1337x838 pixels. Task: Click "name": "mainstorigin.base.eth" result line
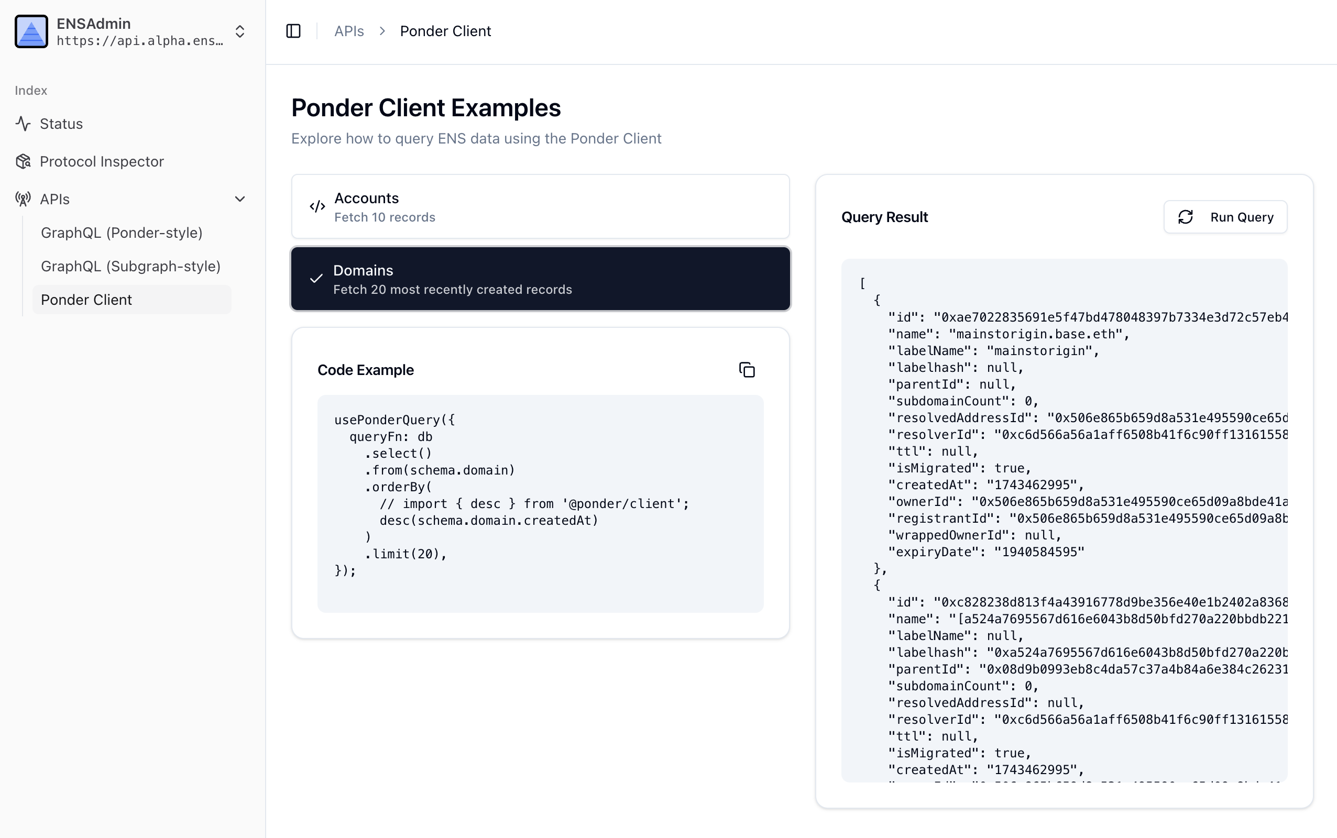pyautogui.click(x=1009, y=334)
